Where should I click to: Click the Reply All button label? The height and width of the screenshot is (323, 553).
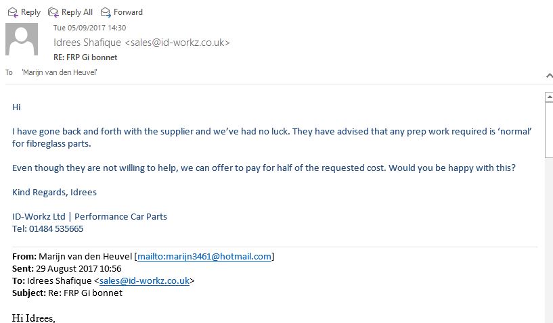(x=77, y=12)
